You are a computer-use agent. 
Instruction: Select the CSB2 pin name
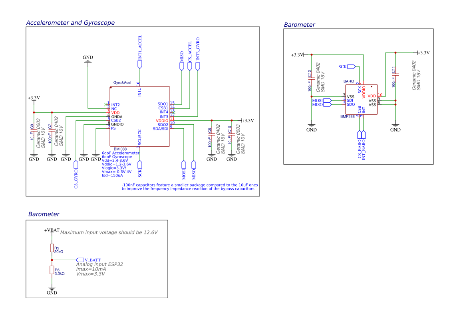[x=116, y=121]
